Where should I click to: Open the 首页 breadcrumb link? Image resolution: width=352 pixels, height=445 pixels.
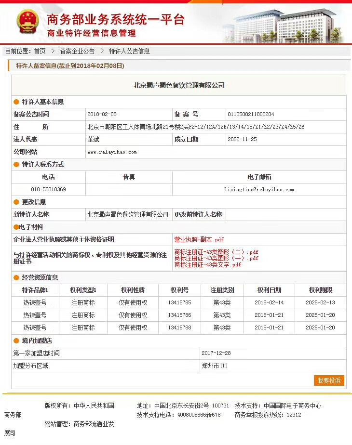coord(40,51)
